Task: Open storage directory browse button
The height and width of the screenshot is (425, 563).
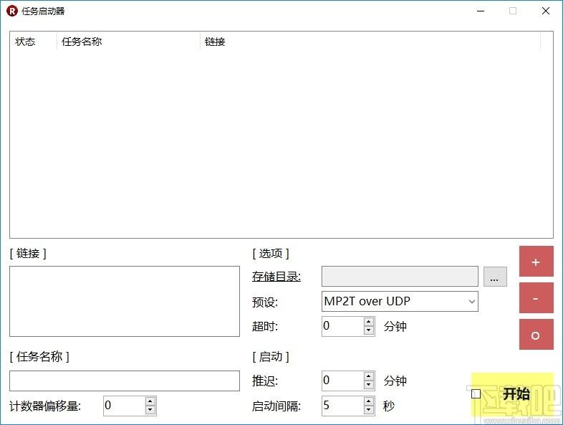Action: click(495, 276)
